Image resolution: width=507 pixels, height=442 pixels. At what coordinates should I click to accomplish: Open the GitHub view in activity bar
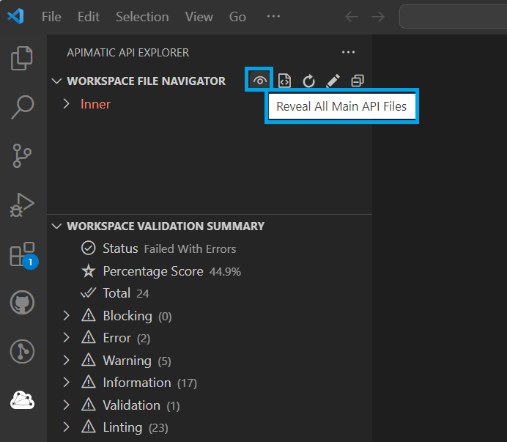(x=22, y=303)
